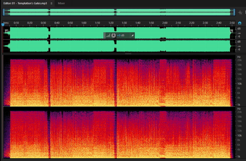Click the 2:20 mark on the ruler
The image size is (246, 161).
[x=192, y=23]
